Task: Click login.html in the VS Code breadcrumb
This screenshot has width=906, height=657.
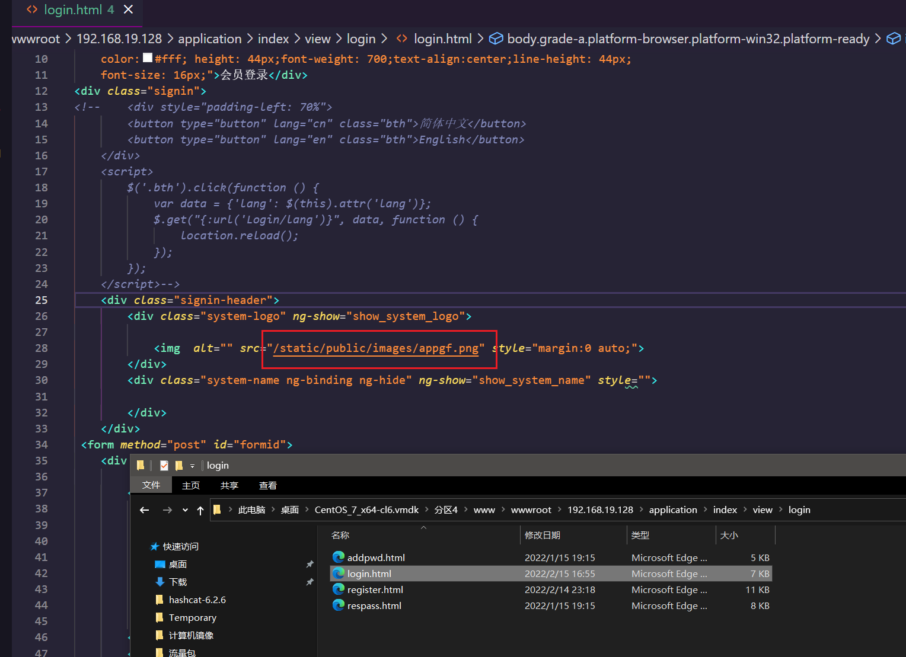Action: point(443,39)
